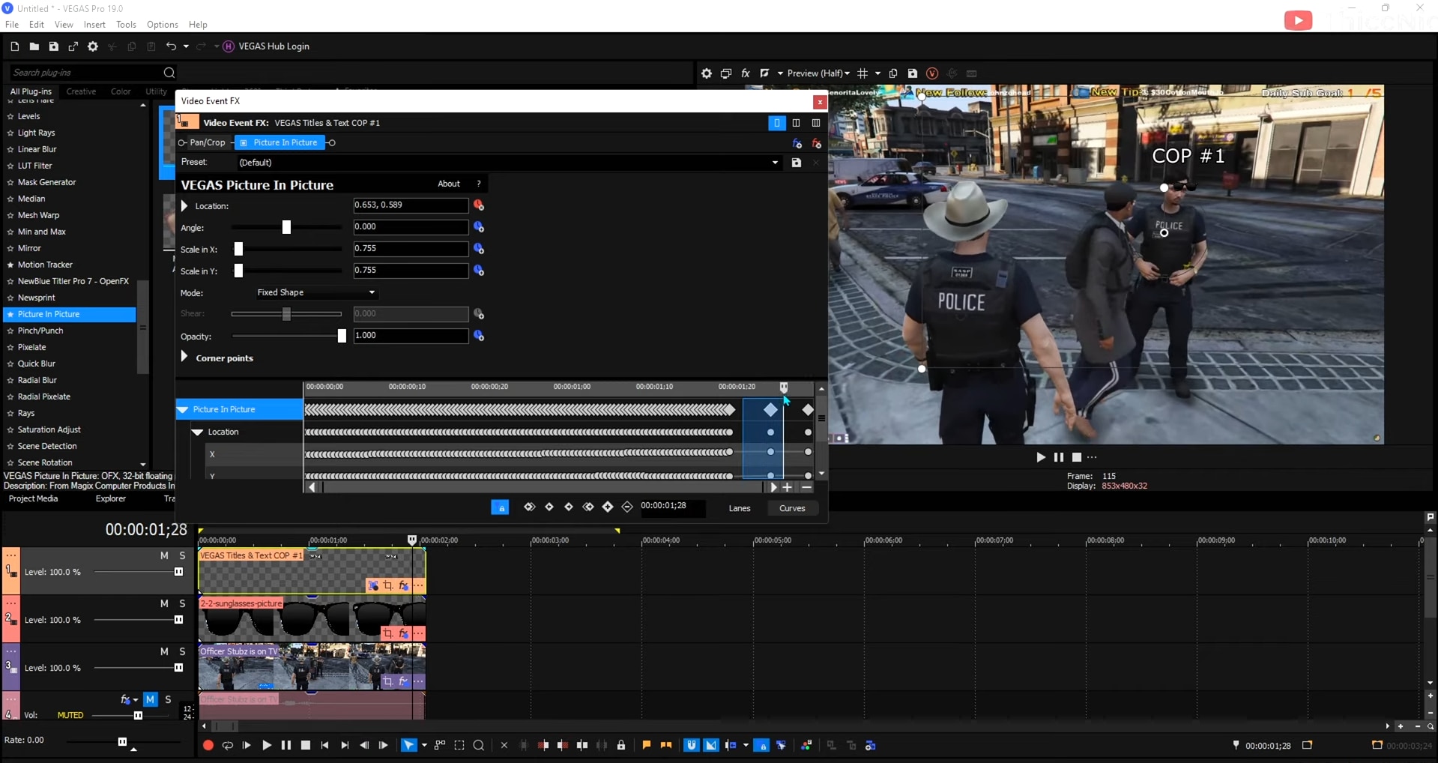Toggle Sync Cursor lock in keyframe controls
Viewport: 1438px width, 763px height.
coord(500,507)
